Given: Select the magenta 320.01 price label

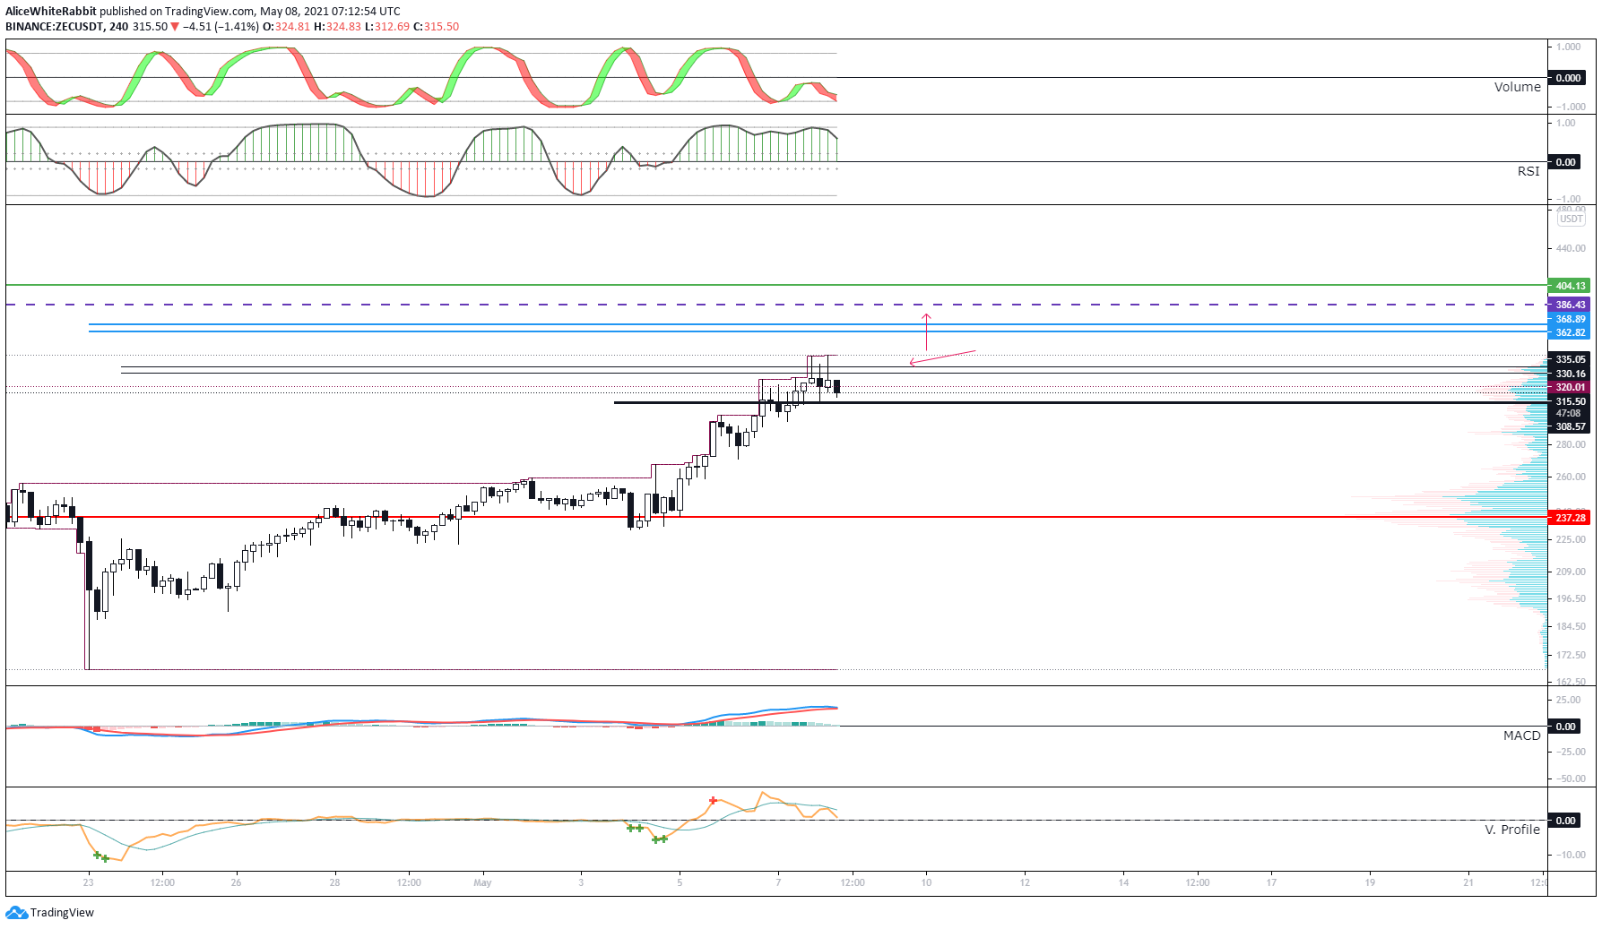Looking at the screenshot, I should point(1570,387).
